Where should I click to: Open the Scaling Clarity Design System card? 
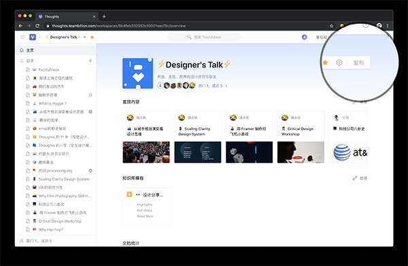pyautogui.click(x=198, y=137)
